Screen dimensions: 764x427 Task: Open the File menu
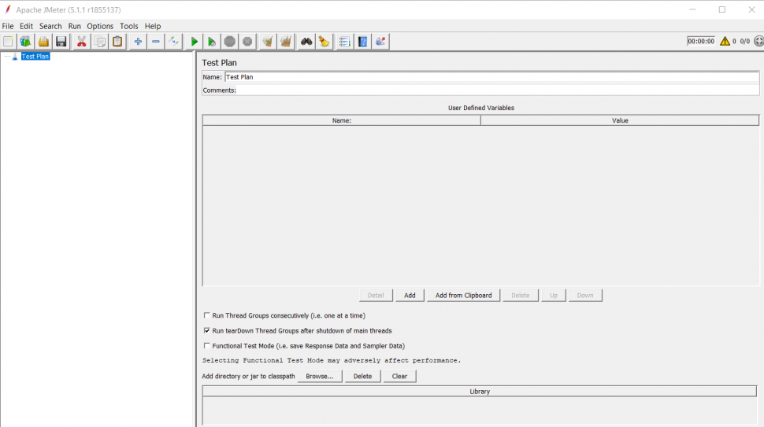pyautogui.click(x=8, y=26)
